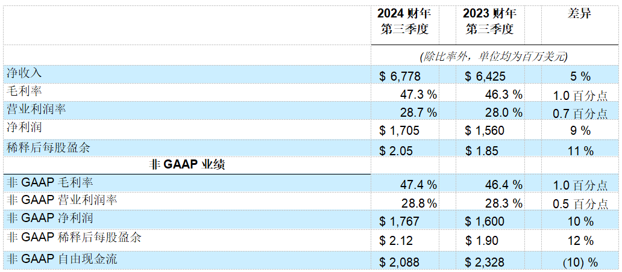Viewport: 622px width, 272px height.
Task: Select the (10) % difference cell
Action: point(579,262)
